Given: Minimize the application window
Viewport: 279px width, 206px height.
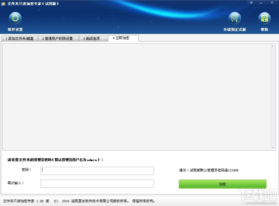Looking at the screenshot, I should [261, 3].
